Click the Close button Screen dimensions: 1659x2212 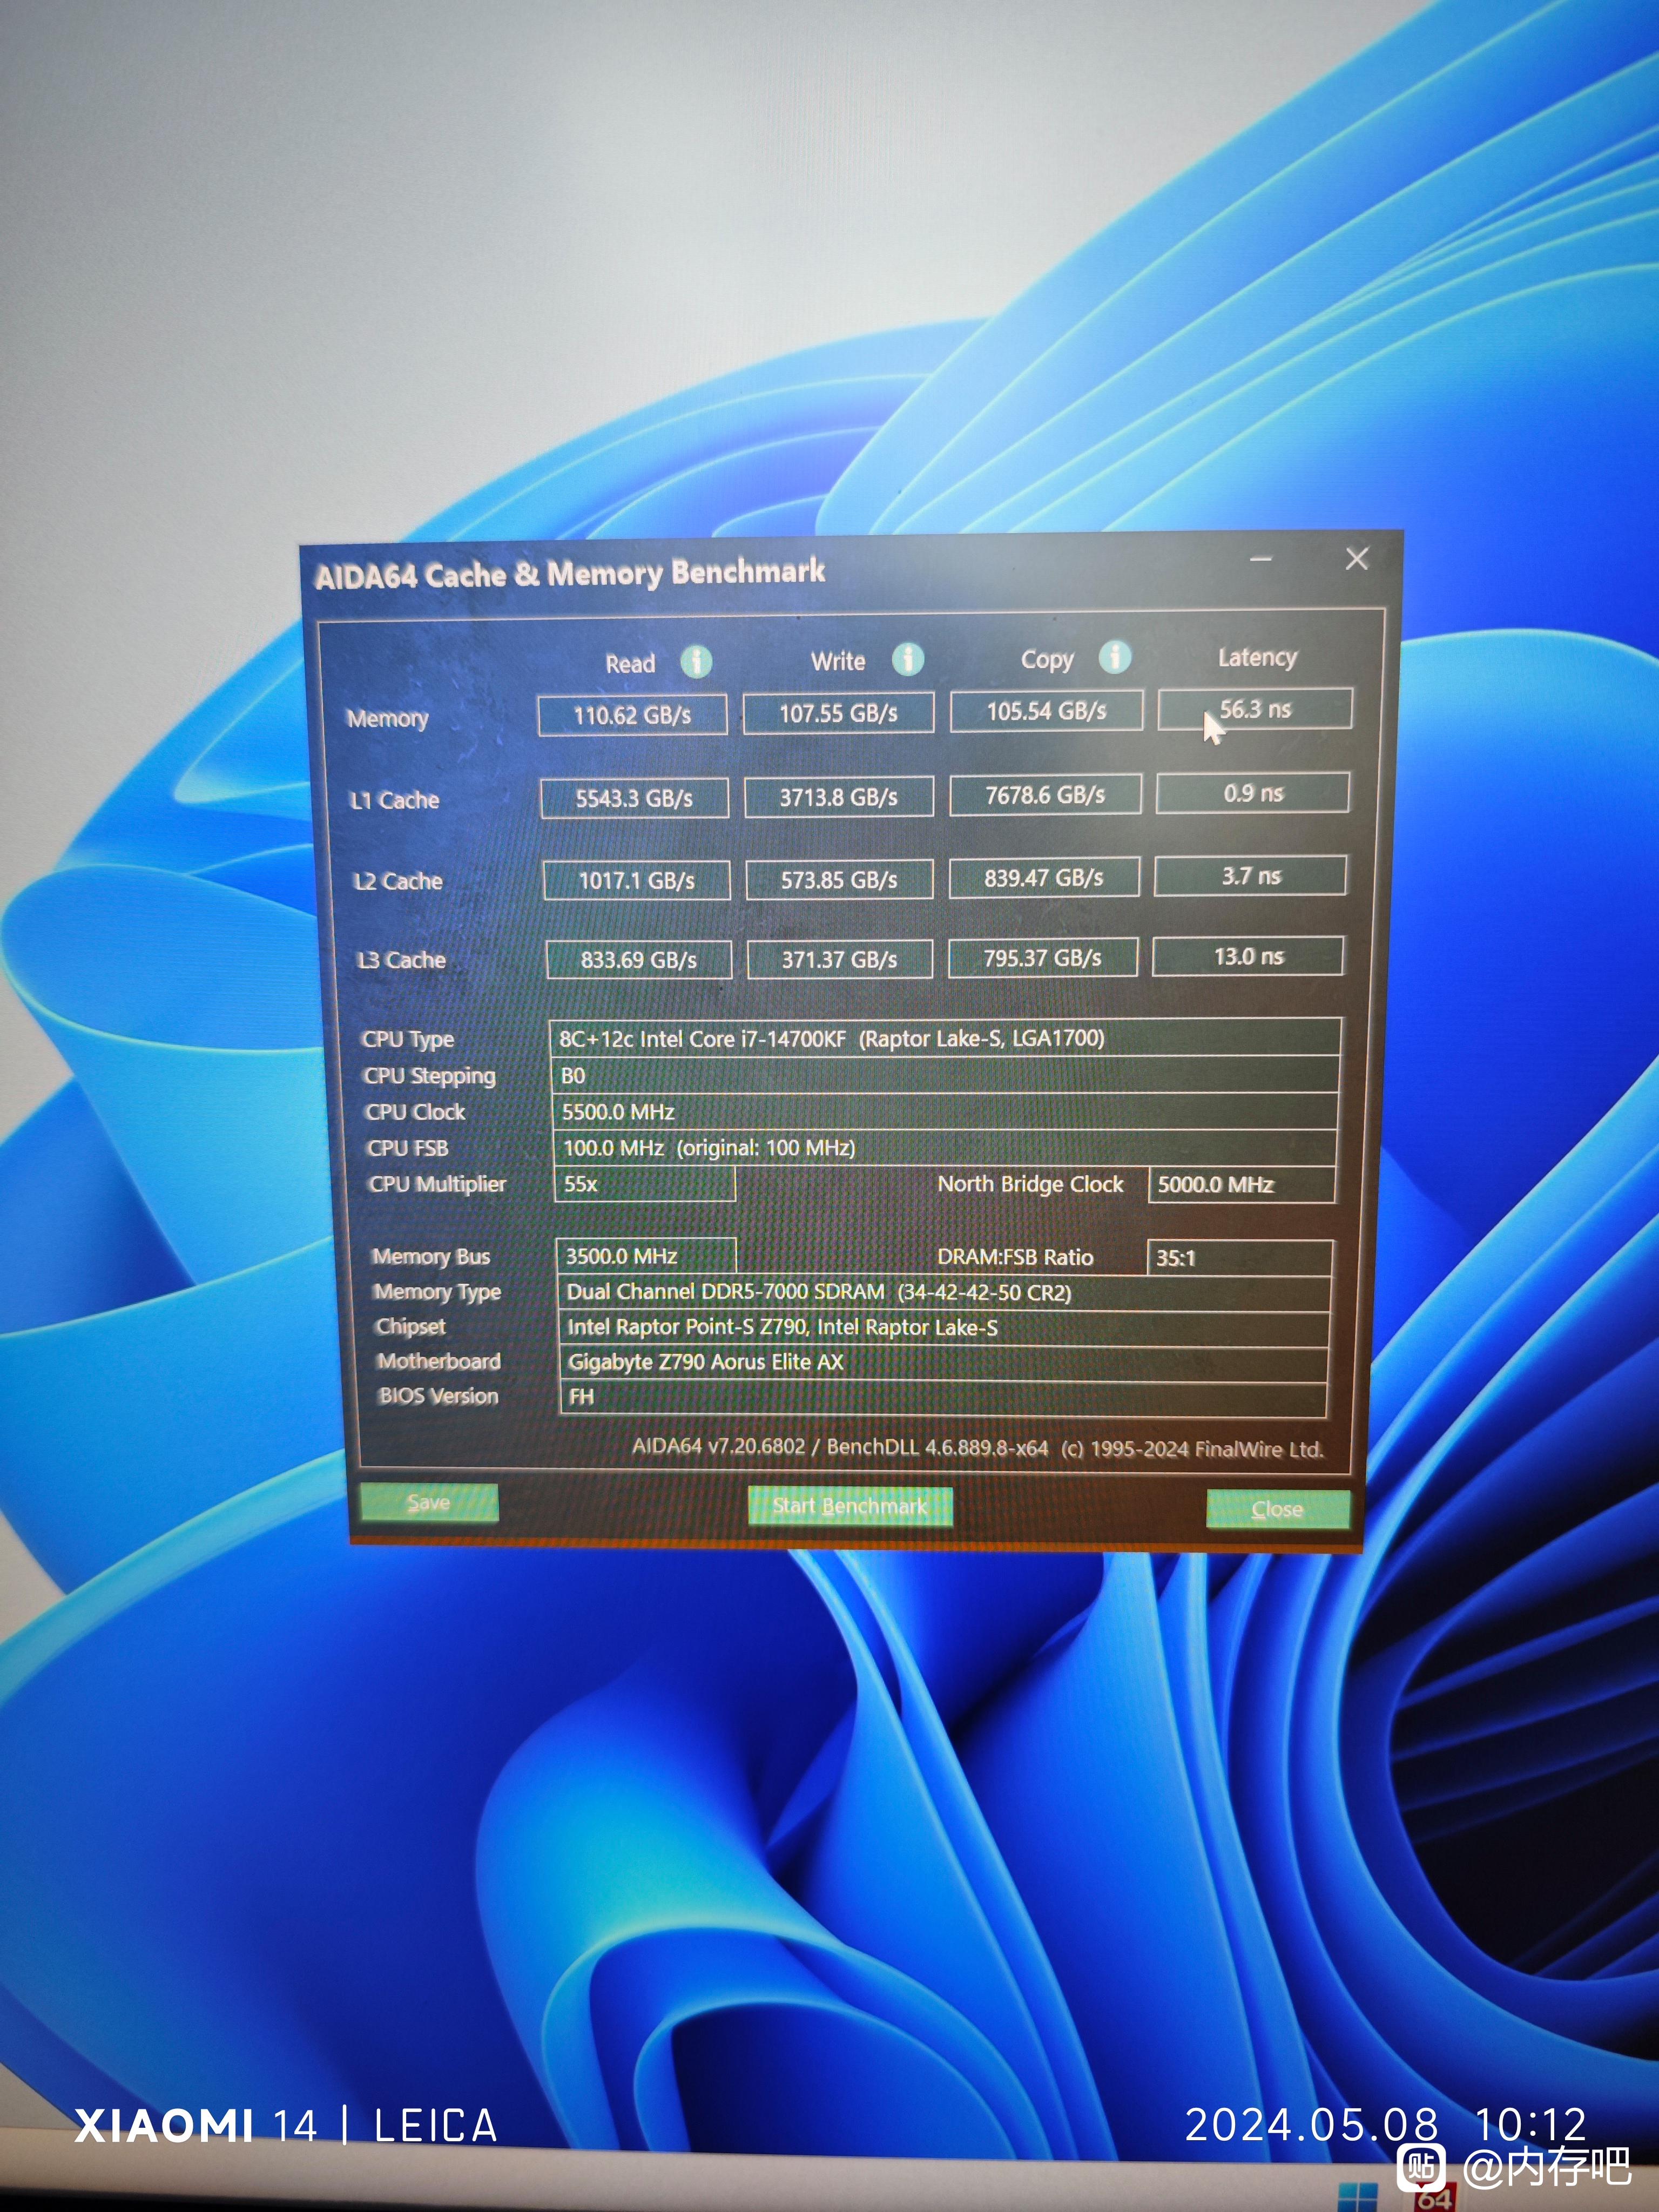(x=1278, y=1509)
